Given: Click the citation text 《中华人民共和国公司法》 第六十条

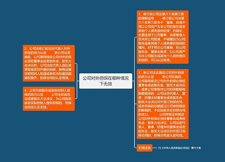Looking at the screenshot, I should point(180,148).
